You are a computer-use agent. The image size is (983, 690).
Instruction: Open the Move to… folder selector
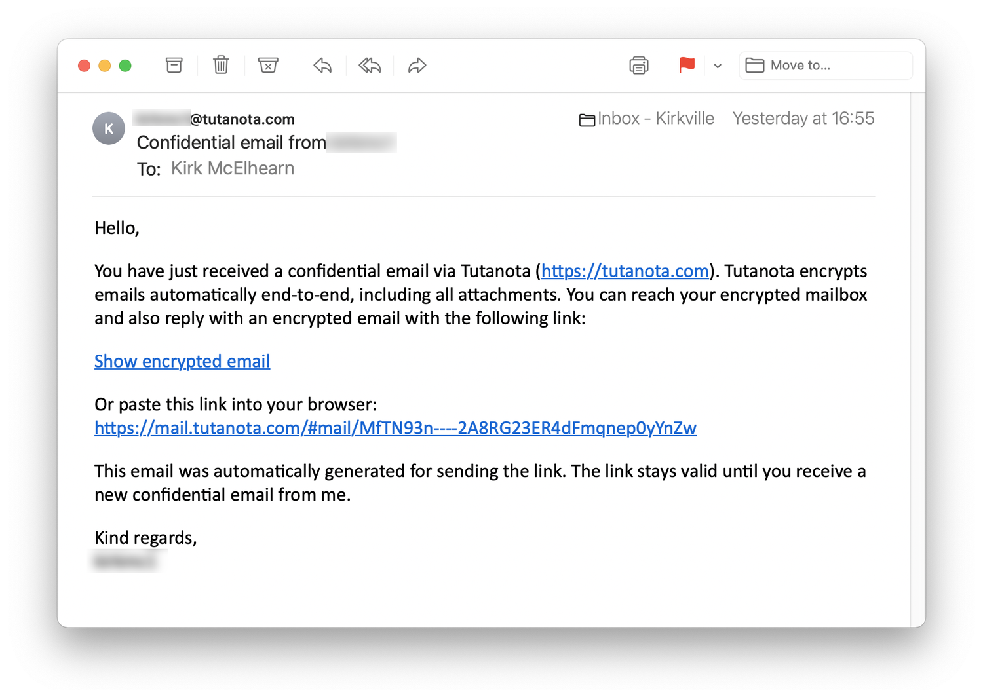[x=825, y=66]
